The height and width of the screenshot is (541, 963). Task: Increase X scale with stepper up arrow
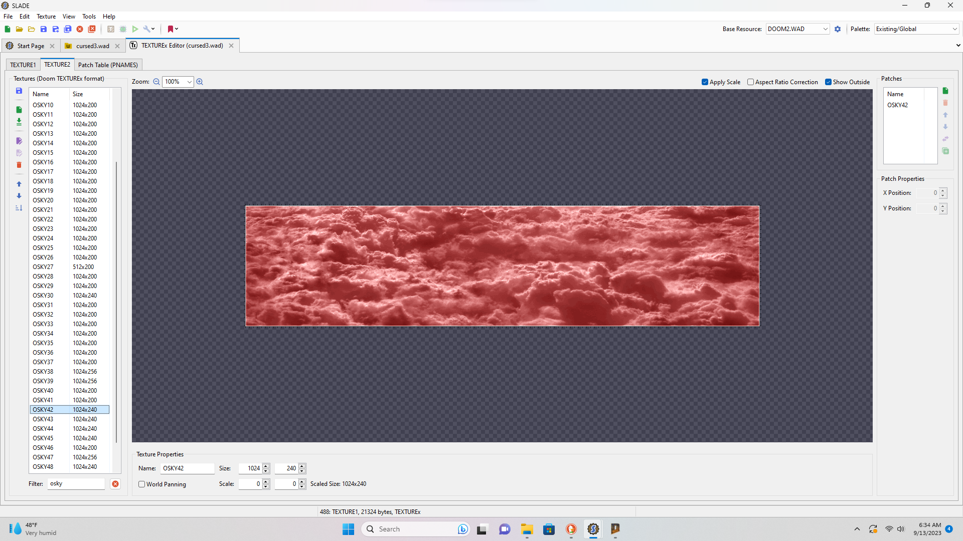pyautogui.click(x=266, y=481)
